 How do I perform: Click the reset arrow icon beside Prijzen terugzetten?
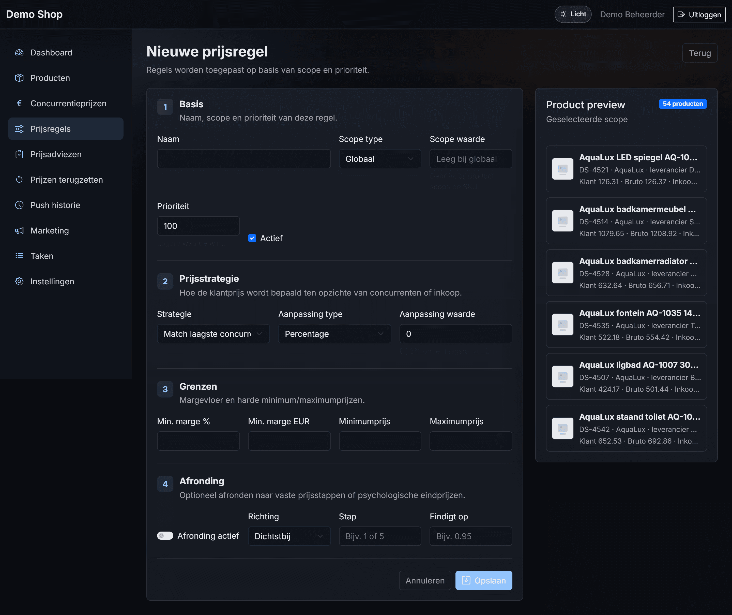[19, 180]
